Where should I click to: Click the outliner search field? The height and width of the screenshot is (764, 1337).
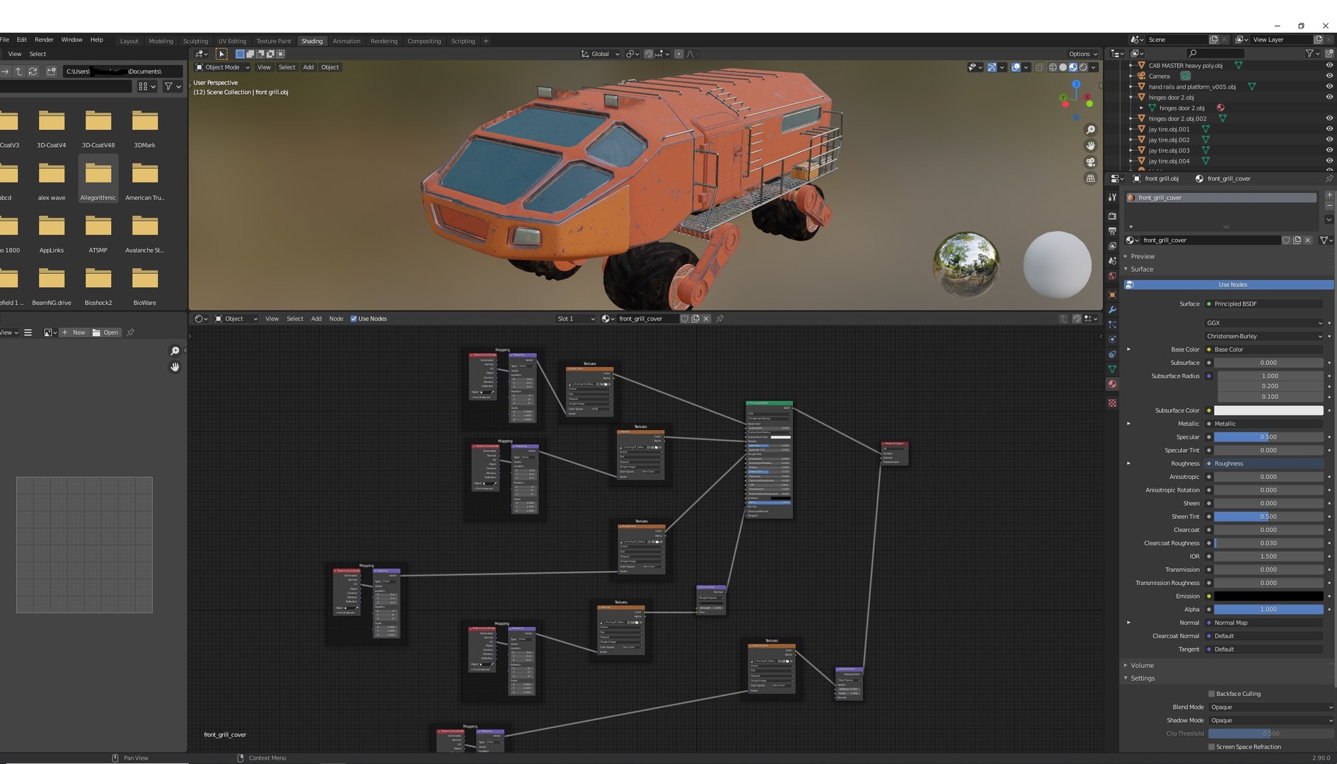tap(1215, 53)
